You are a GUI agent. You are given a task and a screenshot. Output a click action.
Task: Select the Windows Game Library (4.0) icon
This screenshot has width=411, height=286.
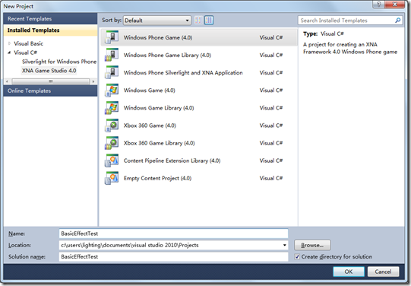tap(112, 107)
